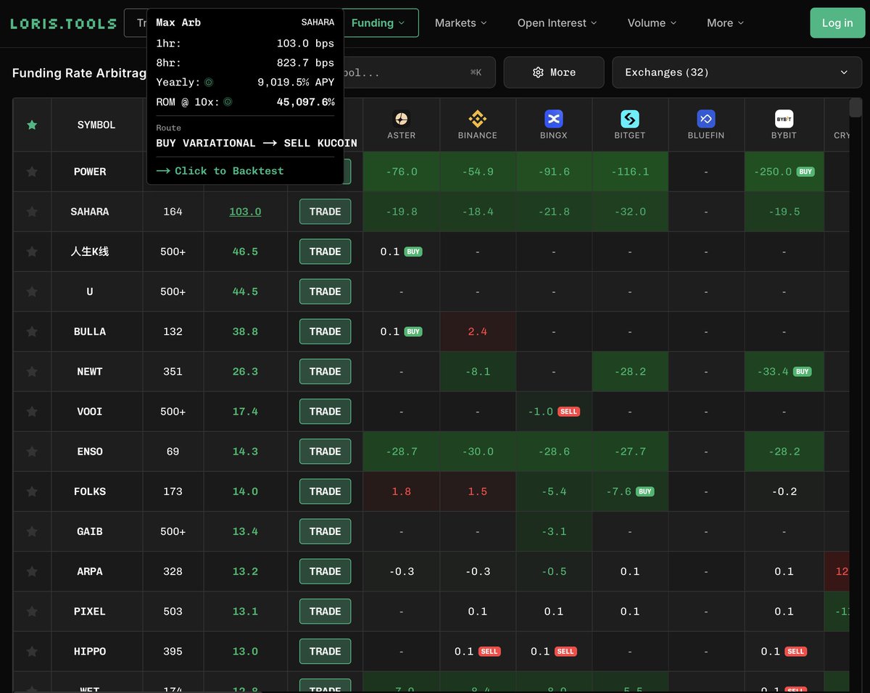Viewport: 870px width, 693px height.
Task: Click the SYMBOL column header
Action: pyautogui.click(x=96, y=125)
